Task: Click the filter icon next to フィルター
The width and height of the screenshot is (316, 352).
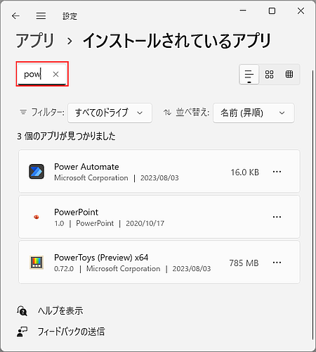Action: click(x=23, y=112)
